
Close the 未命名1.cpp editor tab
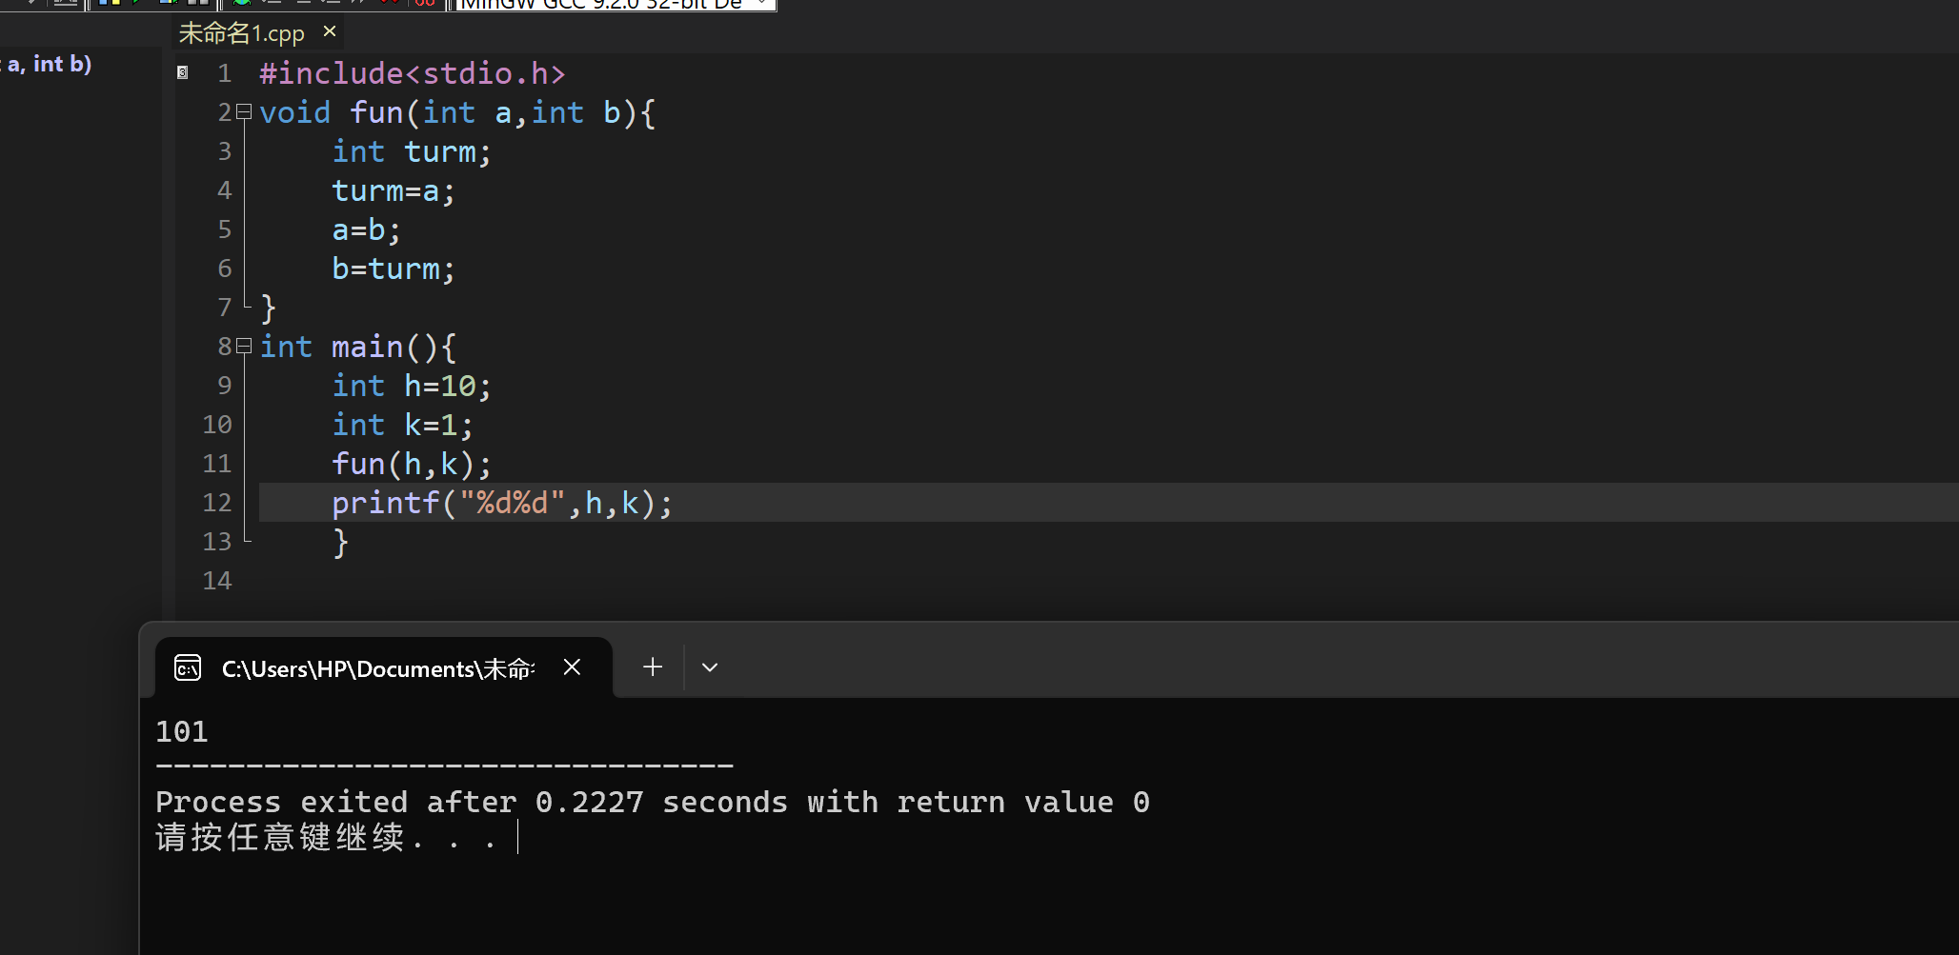(330, 31)
